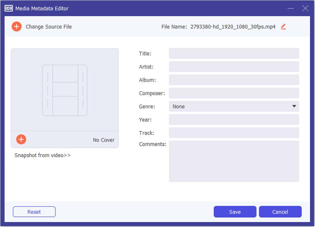
Task: Click into the Year field
Action: click(234, 119)
